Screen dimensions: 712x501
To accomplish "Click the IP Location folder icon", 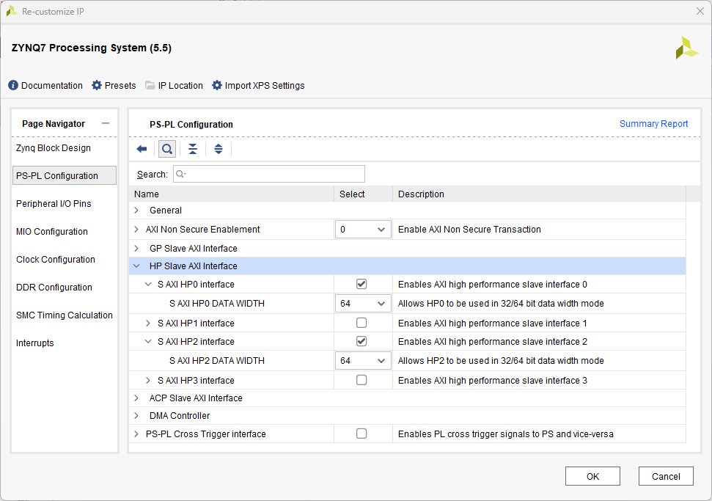I will pos(150,86).
